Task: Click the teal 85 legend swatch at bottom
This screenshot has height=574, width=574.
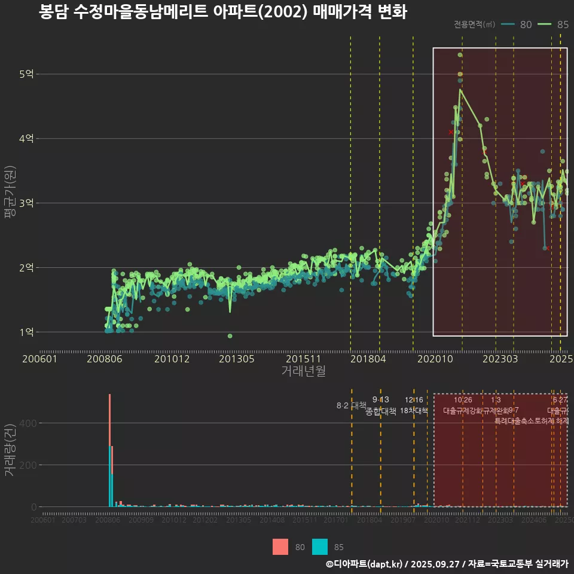Action: [320, 546]
